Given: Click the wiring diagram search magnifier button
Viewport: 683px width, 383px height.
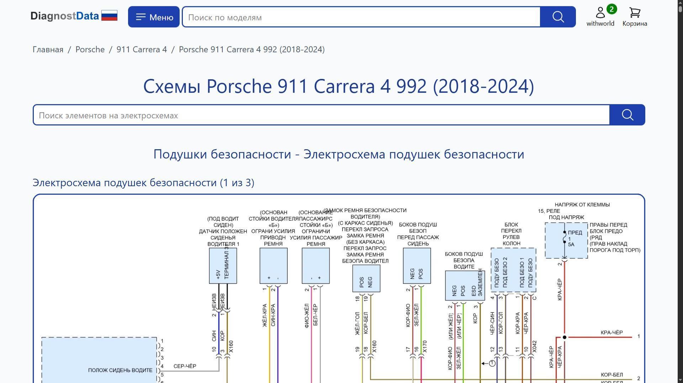Looking at the screenshot, I should 627,115.
